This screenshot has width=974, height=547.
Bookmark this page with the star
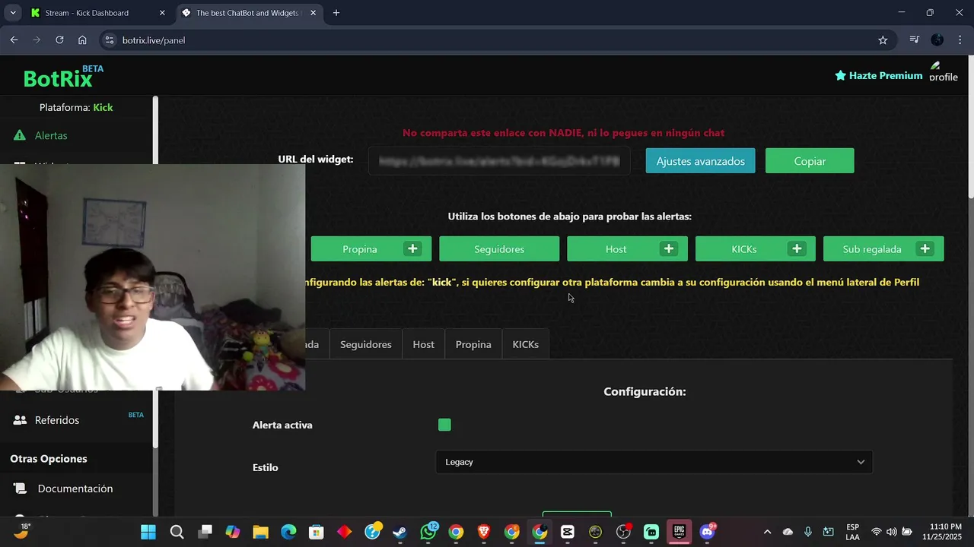click(883, 40)
